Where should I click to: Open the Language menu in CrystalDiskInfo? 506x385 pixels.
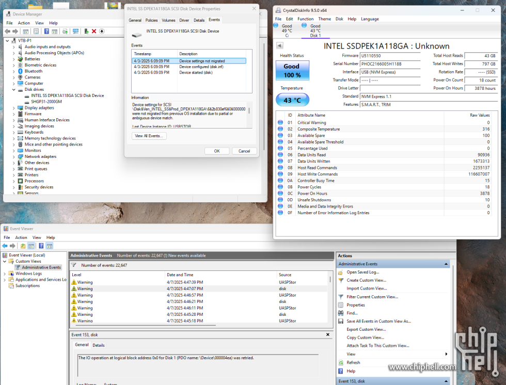(370, 19)
